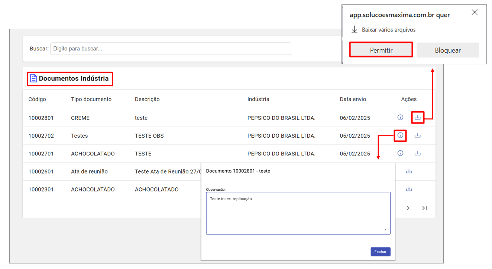Click the Data envio column header
492x269 pixels.
[353, 99]
